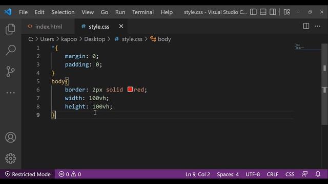Click line number 9 in gutter

38,114
